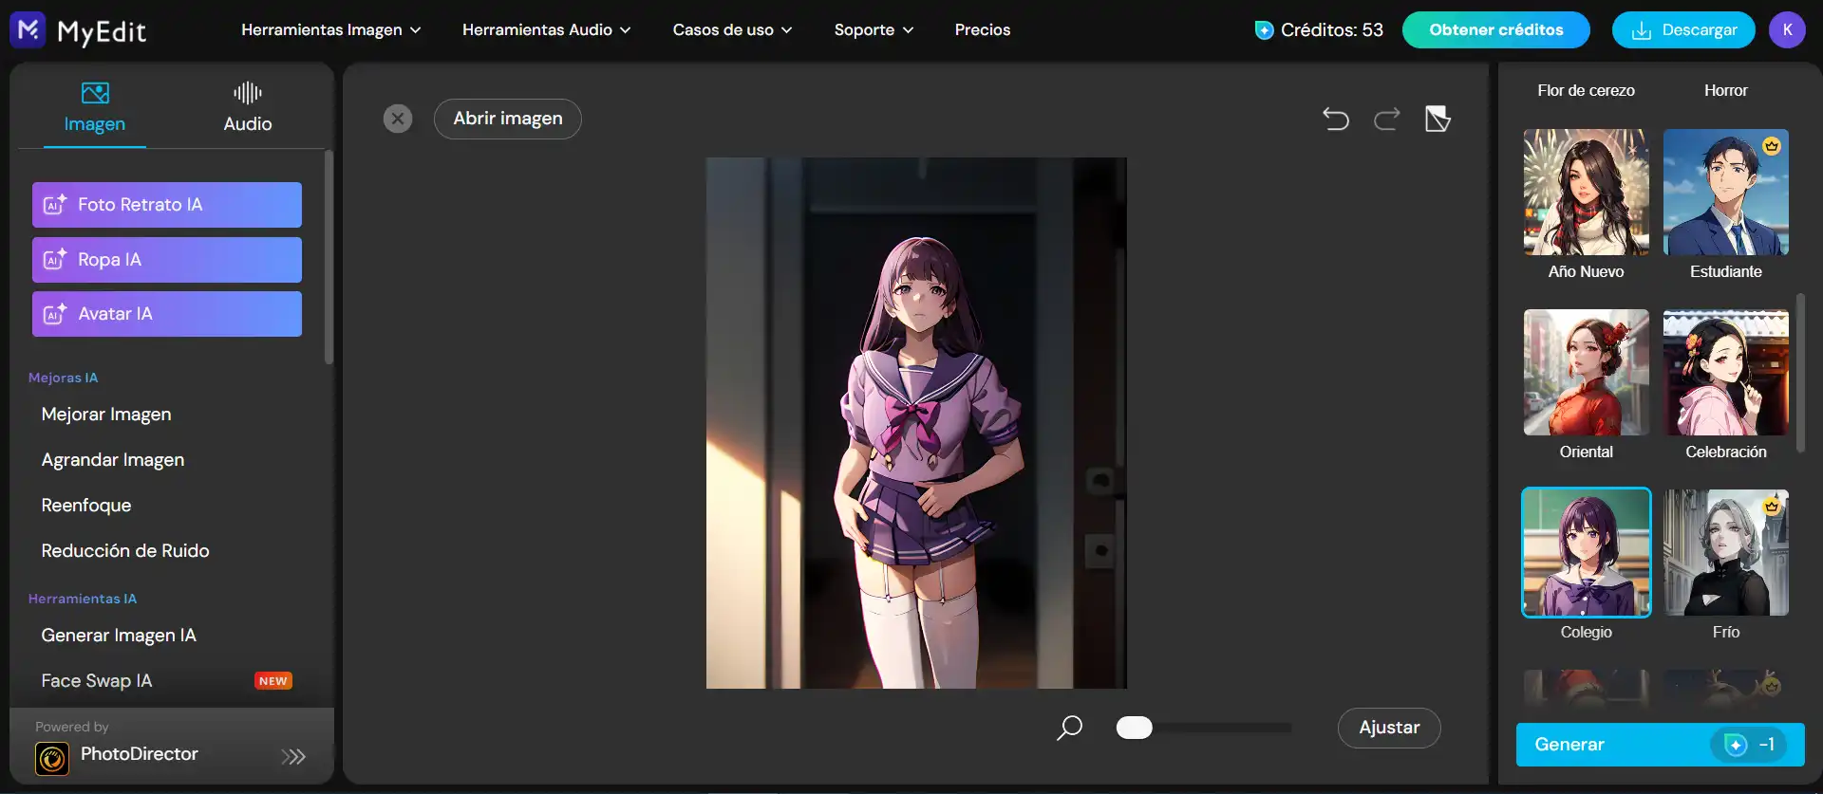This screenshot has width=1823, height=794.
Task: Click Obtener créditos button
Action: coord(1496,30)
